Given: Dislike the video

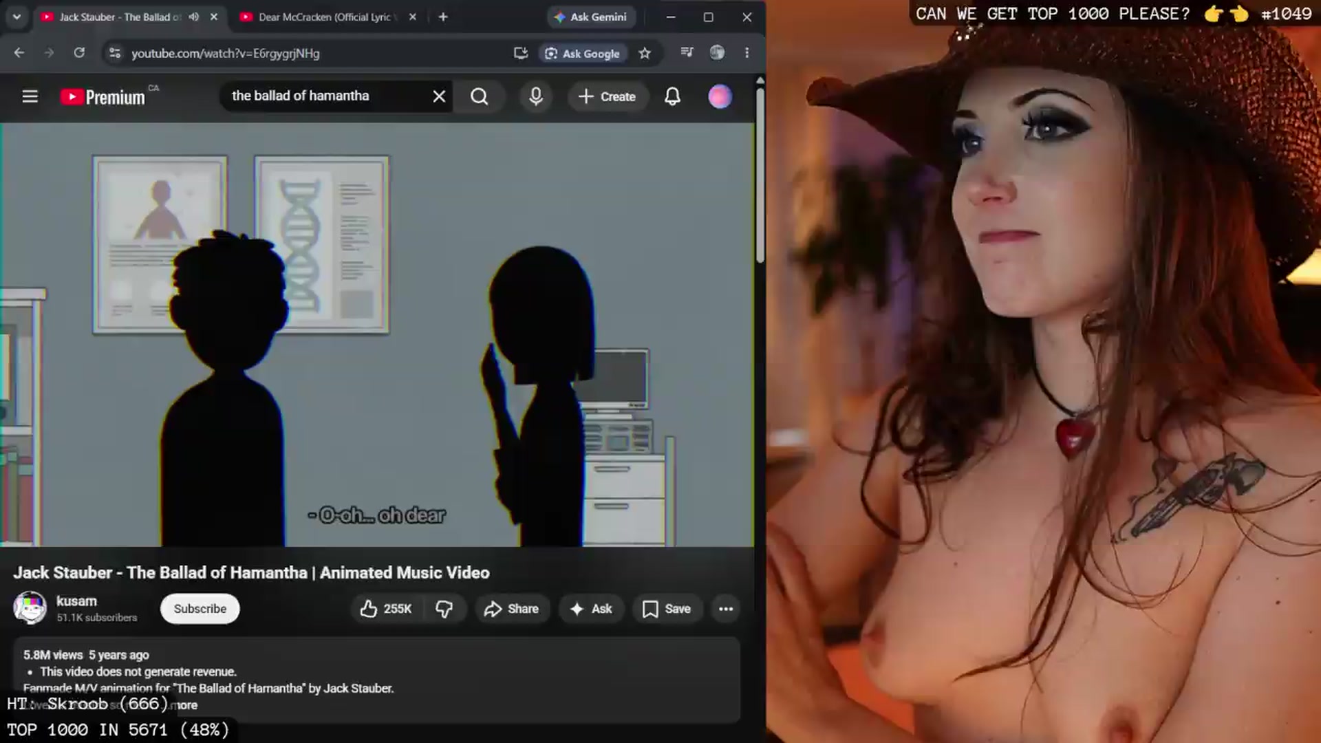Looking at the screenshot, I should [x=444, y=609].
